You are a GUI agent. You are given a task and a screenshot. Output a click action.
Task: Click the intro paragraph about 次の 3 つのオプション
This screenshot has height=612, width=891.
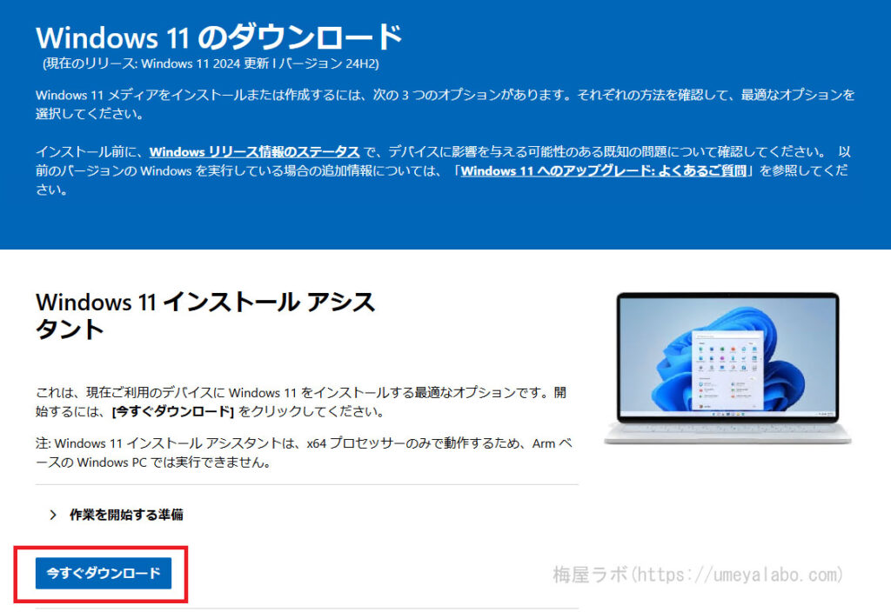(445, 104)
